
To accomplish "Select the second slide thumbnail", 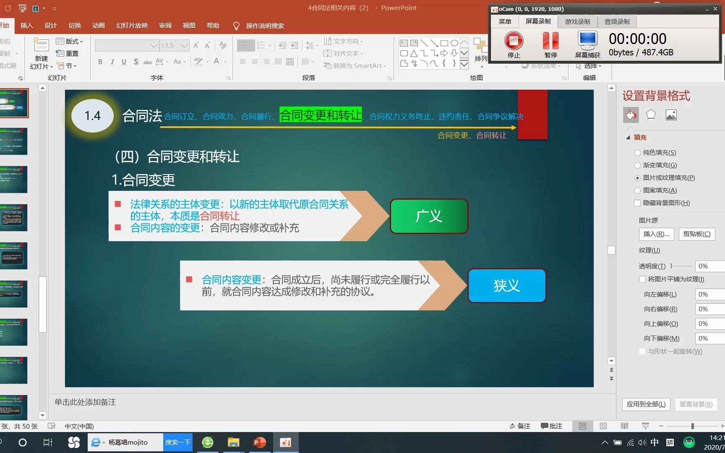I will (14, 141).
